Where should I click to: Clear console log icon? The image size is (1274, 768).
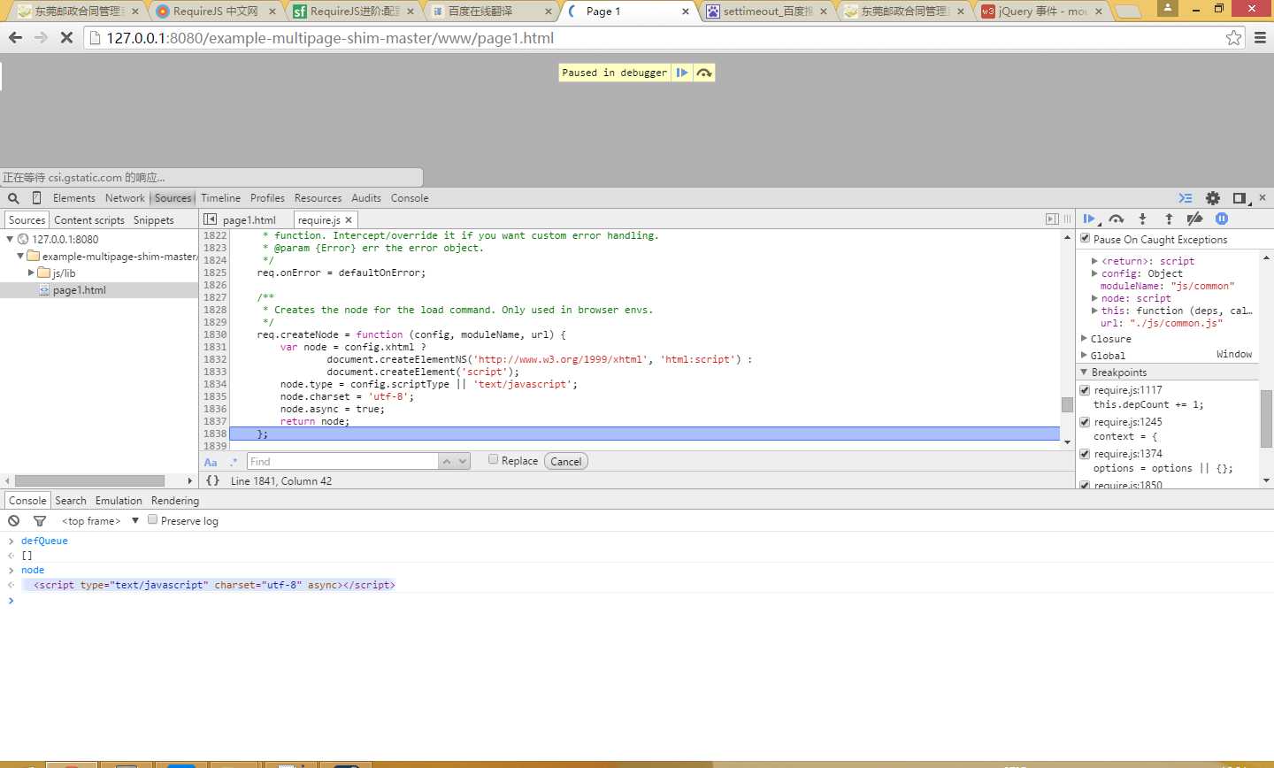tap(14, 521)
